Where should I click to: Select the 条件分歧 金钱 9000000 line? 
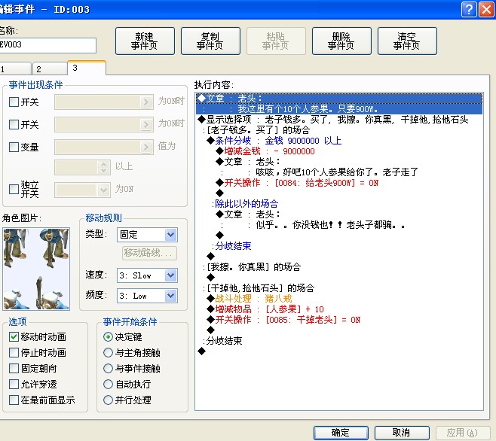coord(274,141)
